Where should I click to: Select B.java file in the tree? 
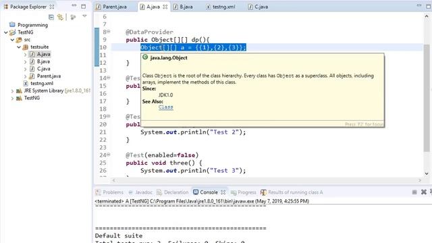(x=43, y=61)
